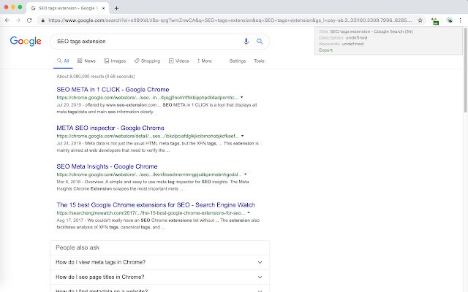
Task: Close the SEO tags extension tab
Action: [103, 8]
